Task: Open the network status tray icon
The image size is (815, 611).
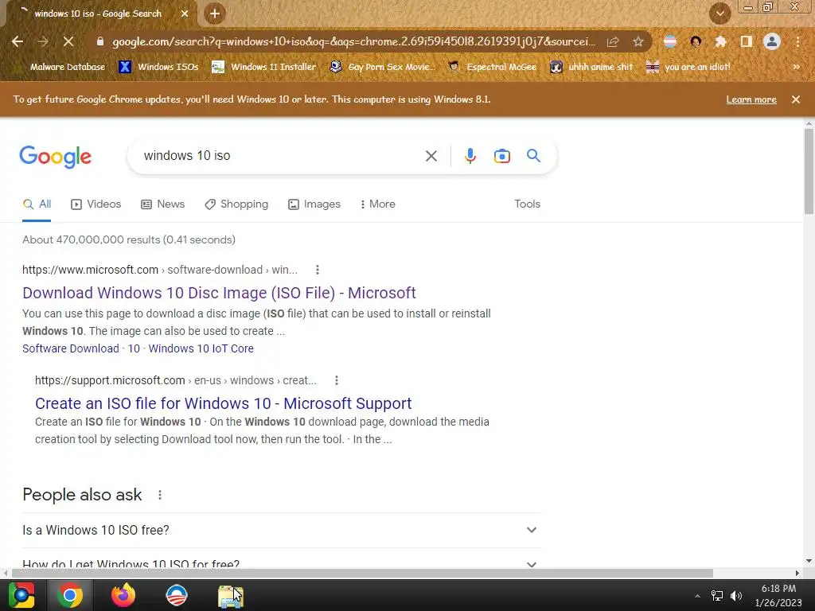Action: [x=717, y=596]
